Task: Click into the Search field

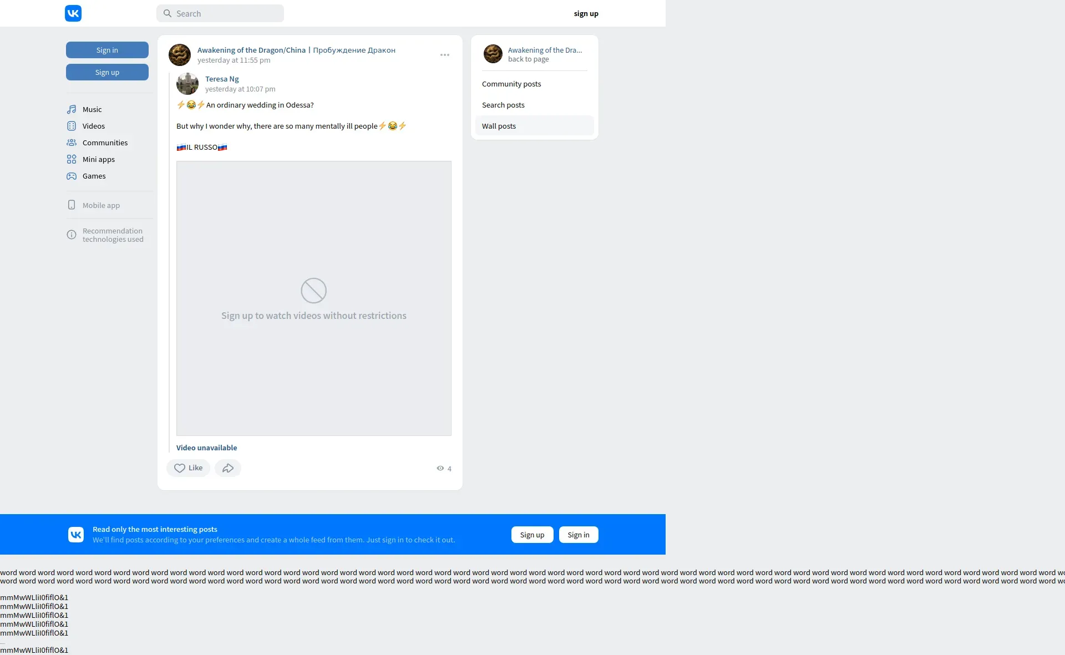Action: click(x=225, y=13)
